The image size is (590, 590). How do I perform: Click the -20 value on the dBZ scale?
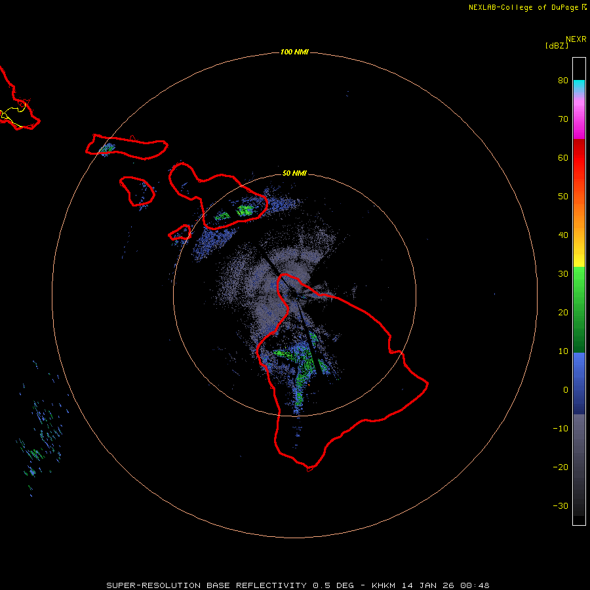560,467
